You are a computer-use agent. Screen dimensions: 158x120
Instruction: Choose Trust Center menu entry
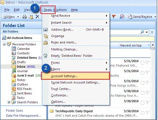pyautogui.click(x=76, y=89)
